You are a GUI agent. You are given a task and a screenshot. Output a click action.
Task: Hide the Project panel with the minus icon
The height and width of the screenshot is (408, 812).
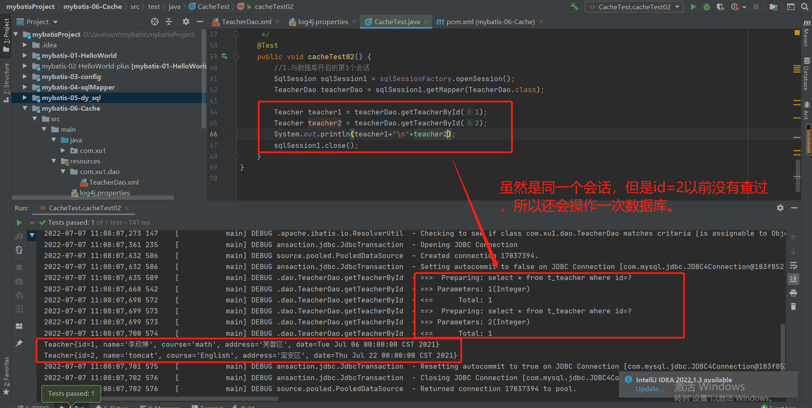[200, 22]
